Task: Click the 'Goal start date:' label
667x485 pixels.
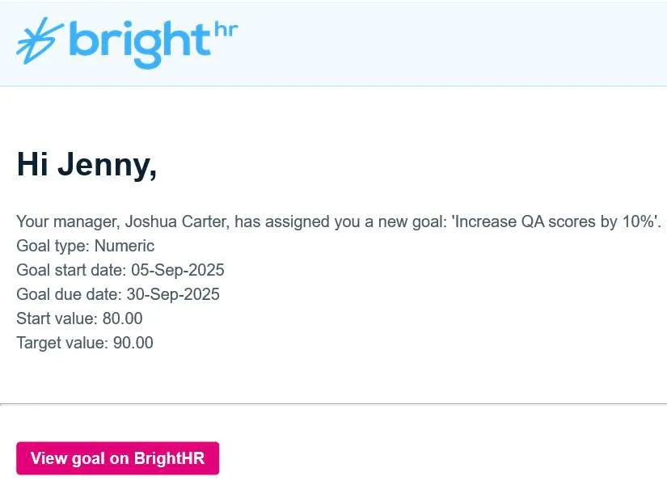Action: point(71,270)
